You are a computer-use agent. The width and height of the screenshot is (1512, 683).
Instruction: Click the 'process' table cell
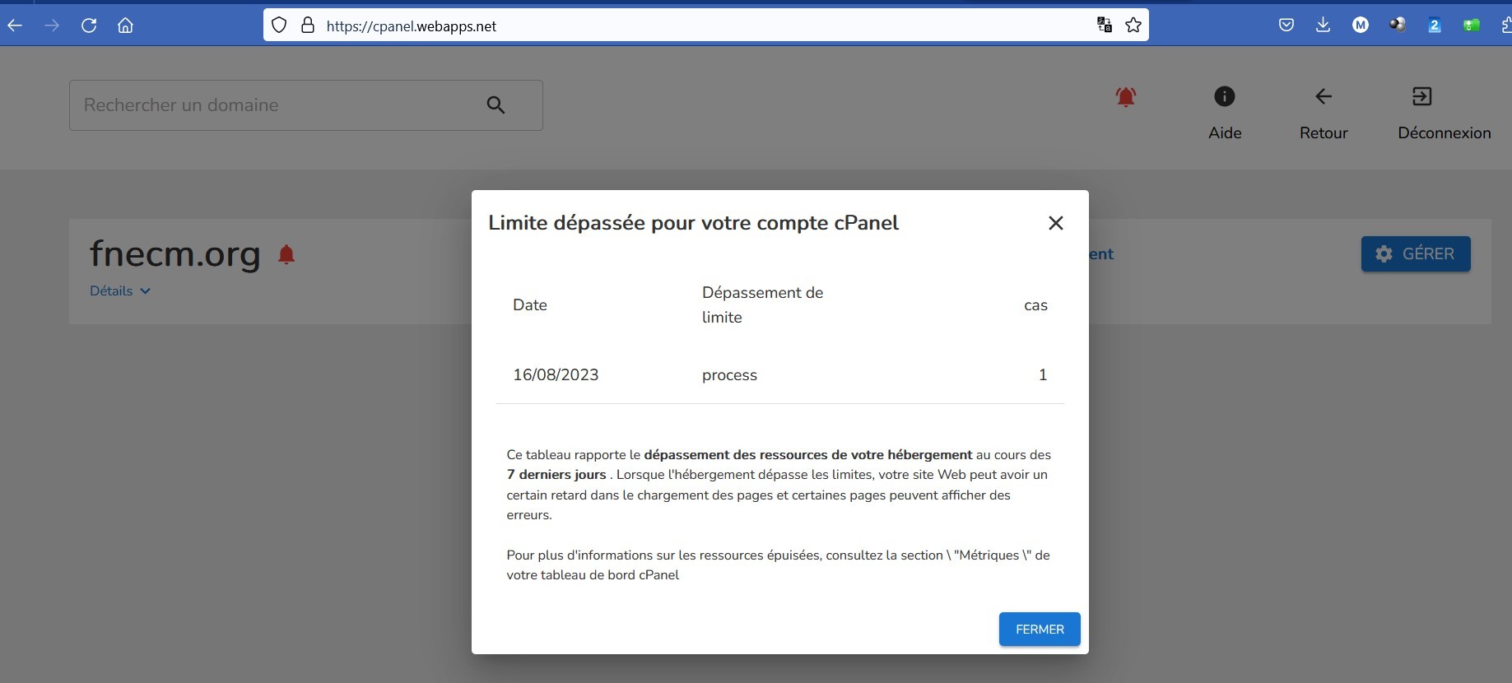click(x=729, y=375)
